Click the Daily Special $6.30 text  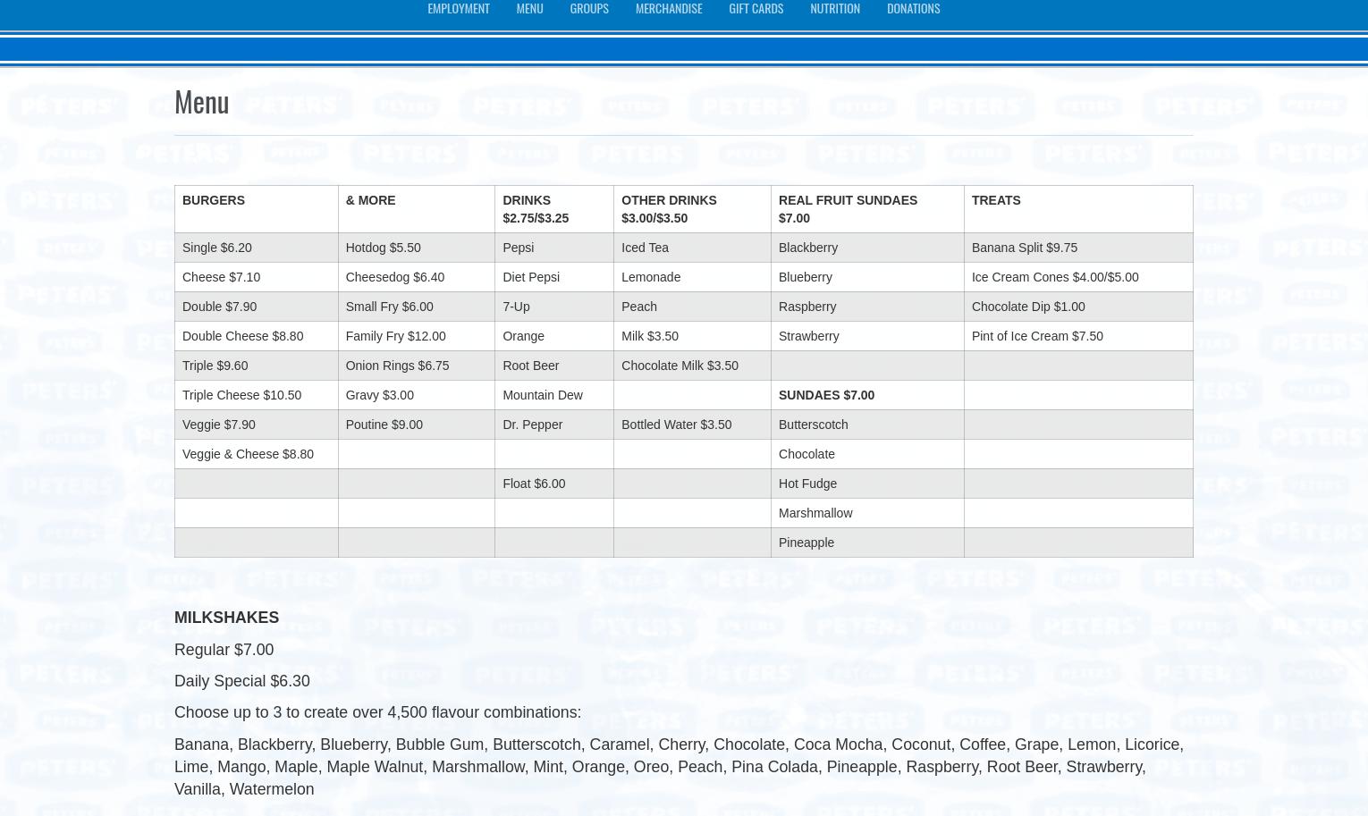(x=241, y=681)
